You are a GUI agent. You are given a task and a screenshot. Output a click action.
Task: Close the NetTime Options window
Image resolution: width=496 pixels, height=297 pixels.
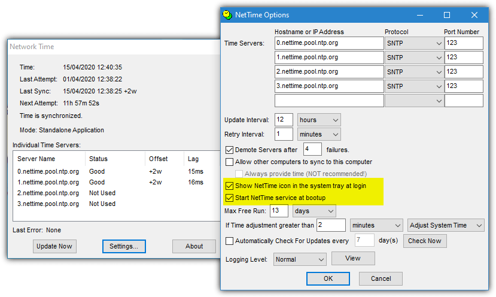tap(474, 15)
